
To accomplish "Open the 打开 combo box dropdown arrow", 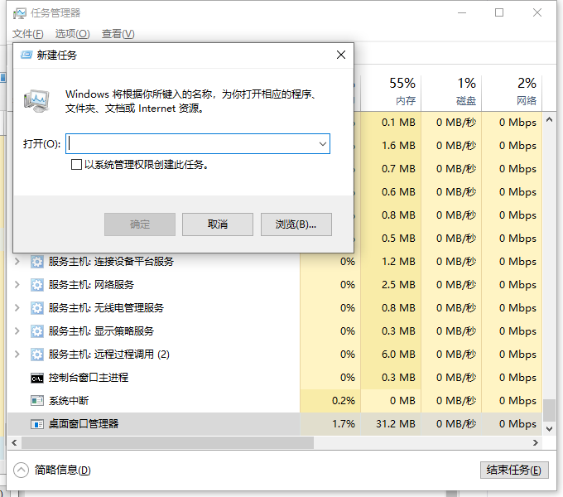I will pyautogui.click(x=322, y=143).
